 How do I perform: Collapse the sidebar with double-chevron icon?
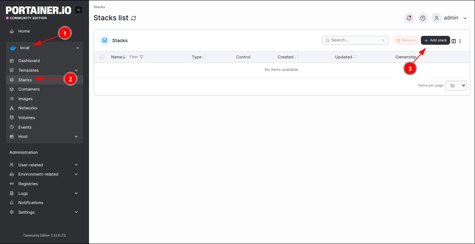(x=78, y=10)
